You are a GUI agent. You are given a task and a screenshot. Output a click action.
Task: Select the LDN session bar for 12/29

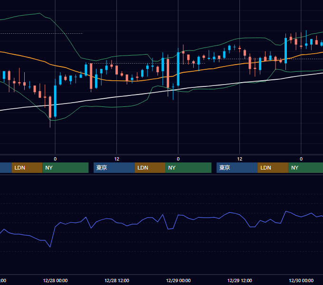(x=273, y=168)
